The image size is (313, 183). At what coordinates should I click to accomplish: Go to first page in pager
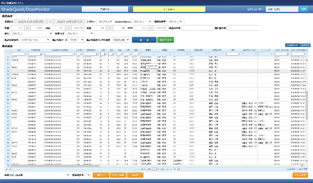[x=136, y=169]
